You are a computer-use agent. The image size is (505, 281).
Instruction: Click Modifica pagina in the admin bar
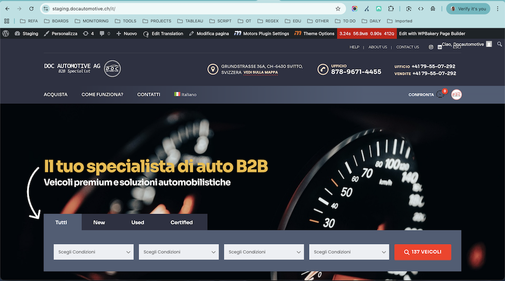point(209,34)
